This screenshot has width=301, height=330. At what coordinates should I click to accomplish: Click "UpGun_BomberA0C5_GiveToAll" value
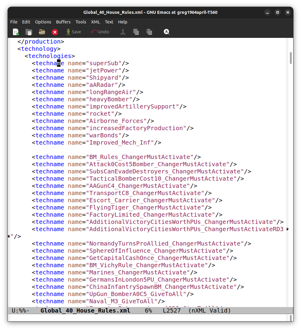(x=136, y=294)
